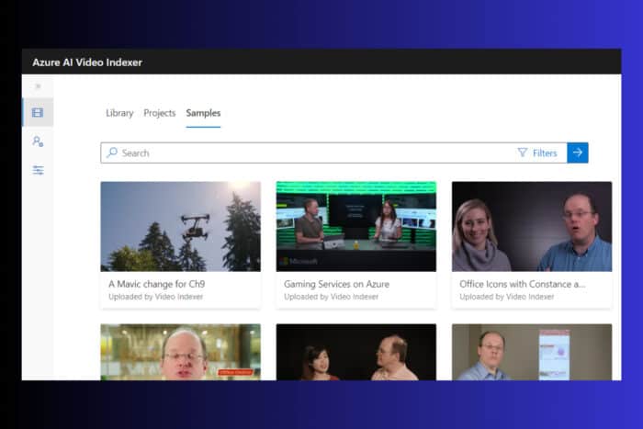
Task: Open the thumbnail below A Mavic change for Ch9
Action: coord(180,352)
